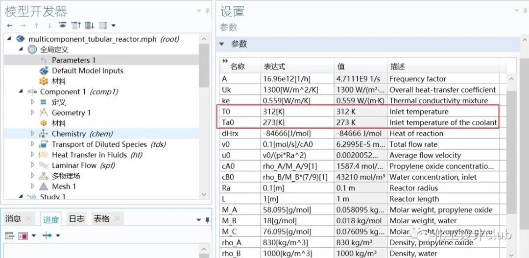Expand the 定义 node under Component 1
This screenshot has height=258, width=529.
[33, 102]
